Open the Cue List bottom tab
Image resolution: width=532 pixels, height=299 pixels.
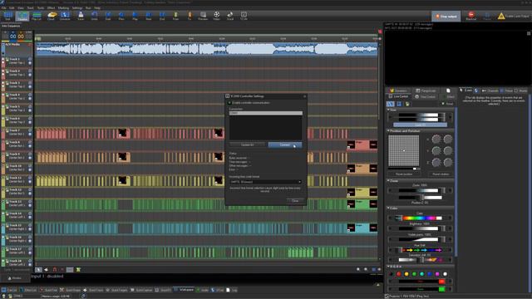pos(9,290)
